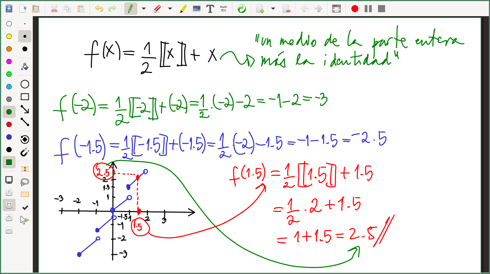Pick the black color swatch
Viewport: 490px width, 274px height.
pos(9,150)
